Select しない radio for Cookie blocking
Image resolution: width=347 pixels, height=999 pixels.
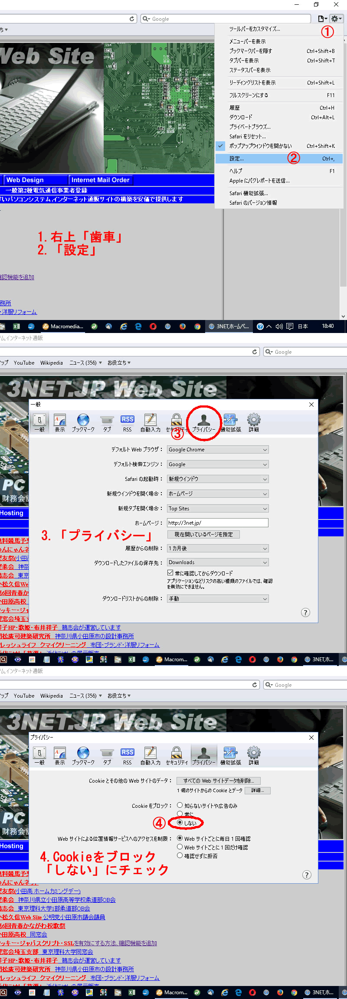(x=180, y=823)
